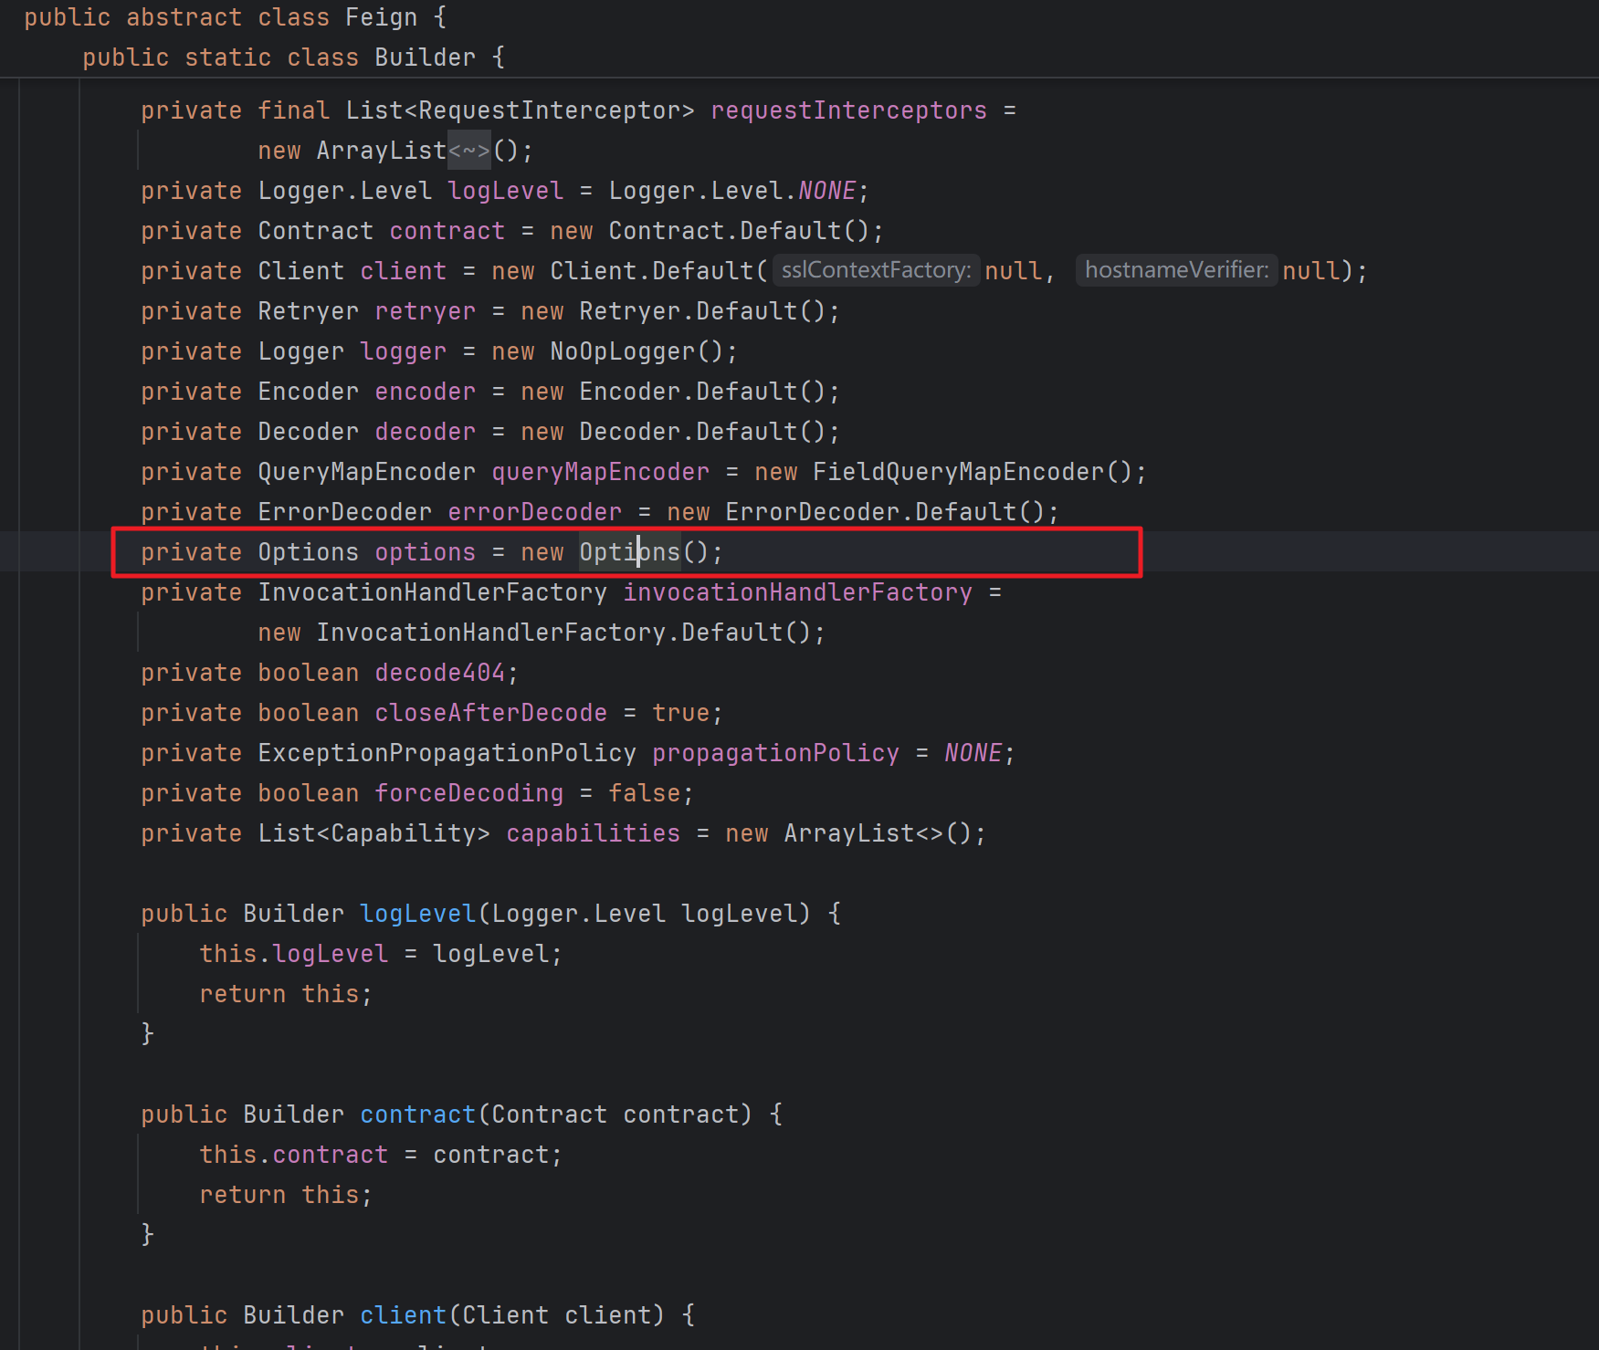
Task: Click the client(Client client) method name
Action: pyautogui.click(x=404, y=1315)
